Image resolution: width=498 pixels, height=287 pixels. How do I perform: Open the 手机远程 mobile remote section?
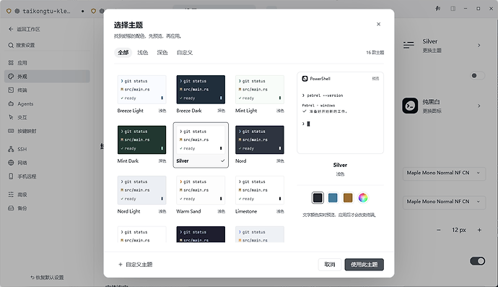click(47, 176)
